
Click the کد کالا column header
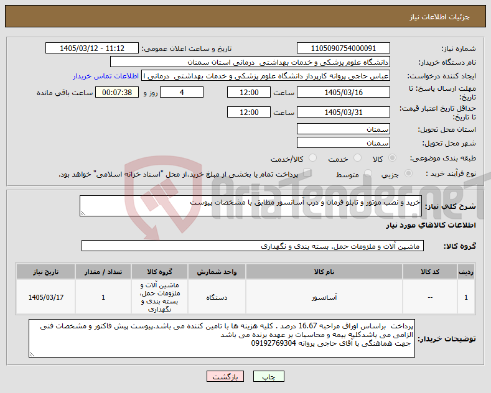point(430,272)
